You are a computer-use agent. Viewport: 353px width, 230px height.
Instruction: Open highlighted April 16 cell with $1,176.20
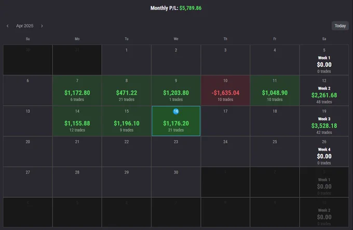(x=176, y=121)
